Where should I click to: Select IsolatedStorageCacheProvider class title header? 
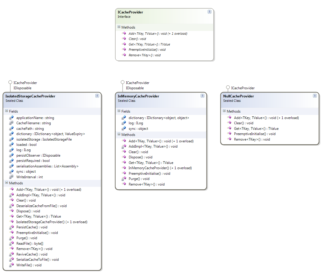(x=52, y=100)
